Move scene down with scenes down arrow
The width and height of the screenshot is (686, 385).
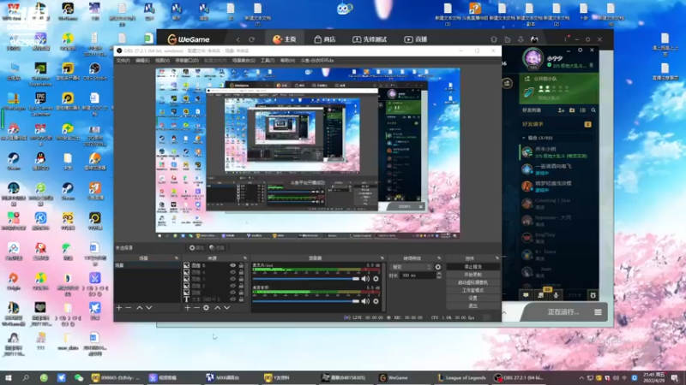point(148,308)
